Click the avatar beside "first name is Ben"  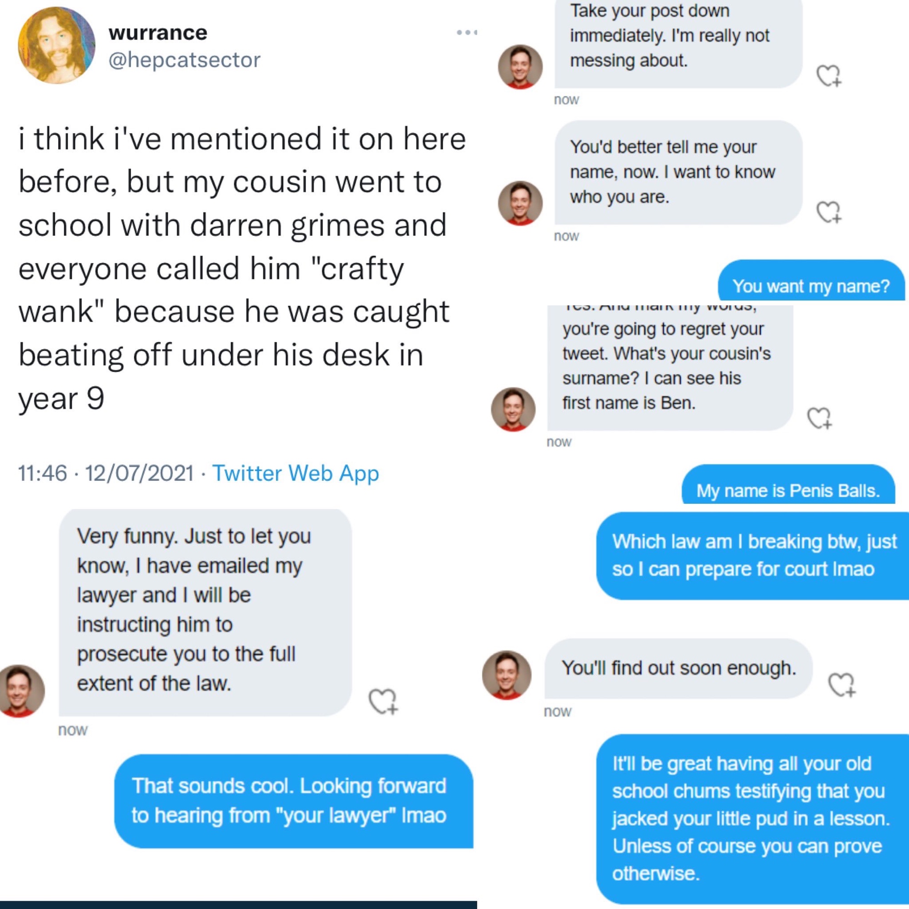[x=513, y=410]
